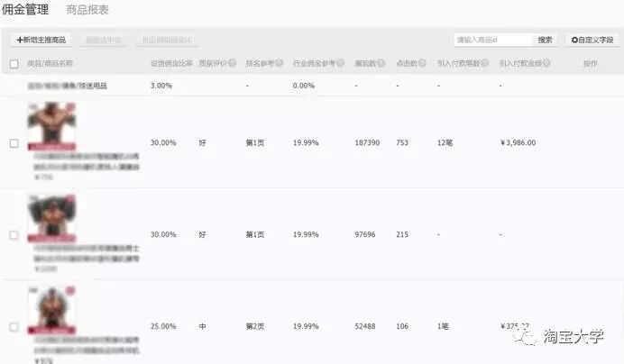Click the greyed-out batch button left of search box
The height and width of the screenshot is (364, 624).
pyautogui.click(x=167, y=40)
